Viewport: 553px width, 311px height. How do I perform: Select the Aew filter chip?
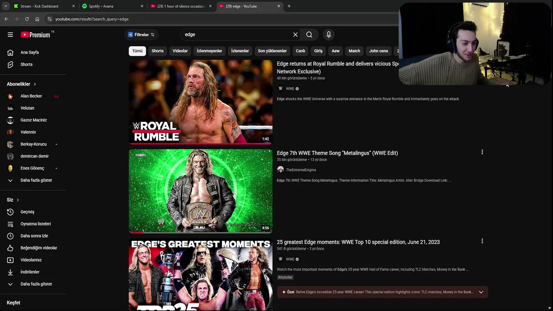(x=336, y=51)
